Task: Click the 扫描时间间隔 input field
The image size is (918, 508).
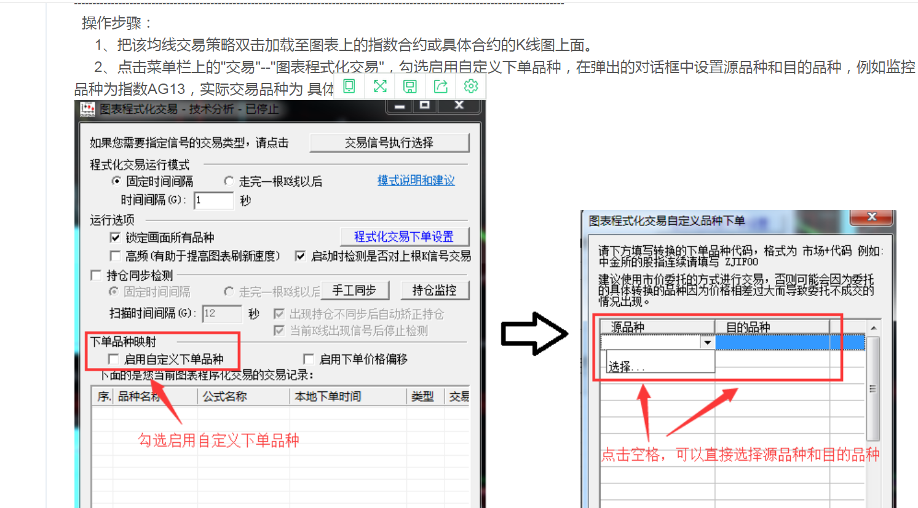Action: point(221,313)
